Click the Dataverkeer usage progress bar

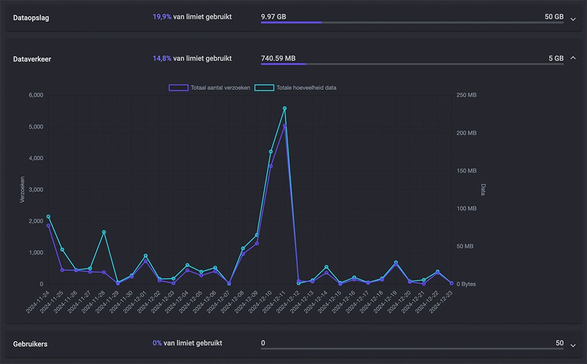coord(412,64)
